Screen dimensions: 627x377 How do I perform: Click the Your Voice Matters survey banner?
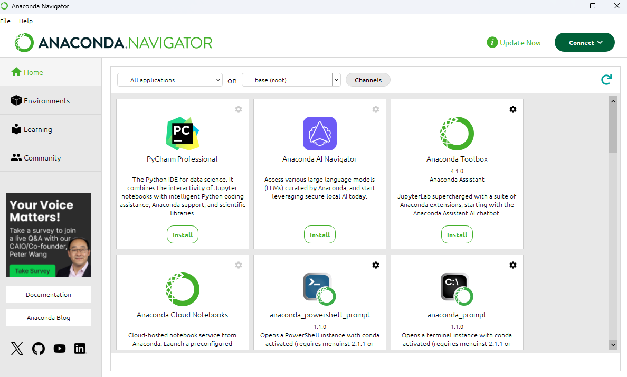(49, 235)
